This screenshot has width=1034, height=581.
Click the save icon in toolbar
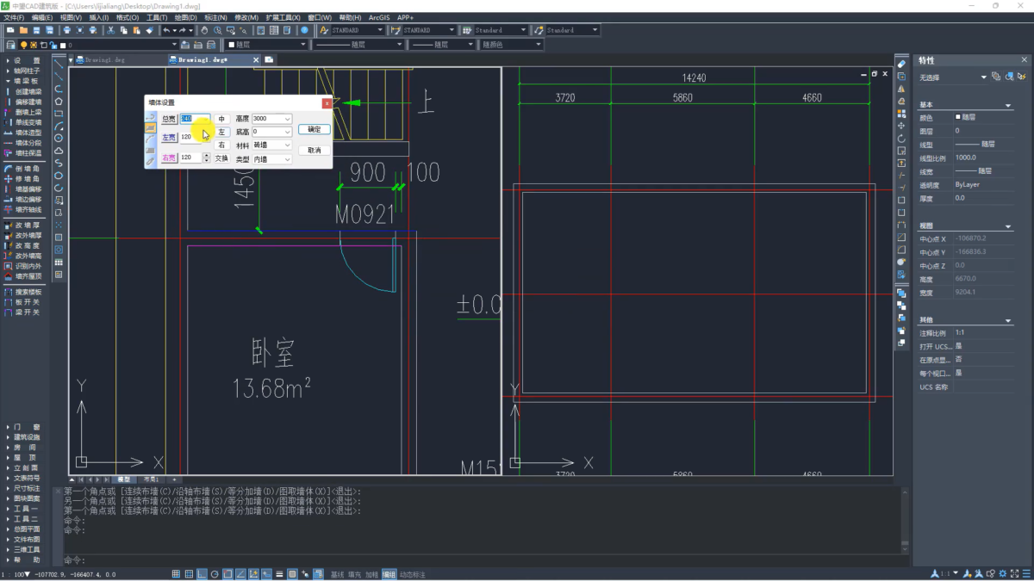click(x=37, y=30)
